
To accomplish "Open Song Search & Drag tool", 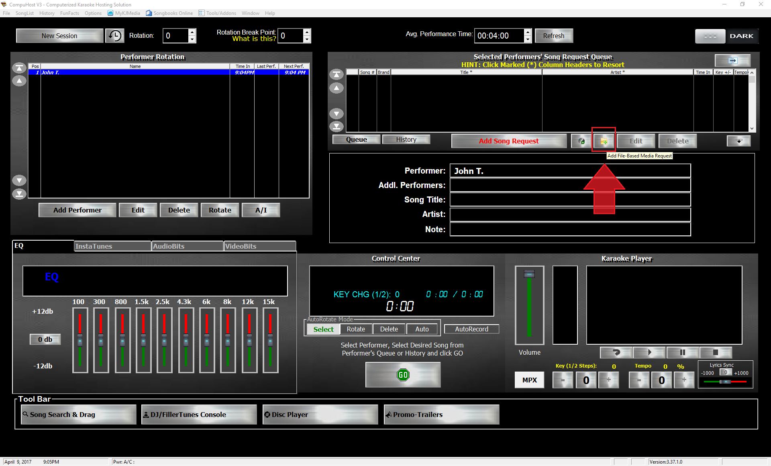I will 79,415.
